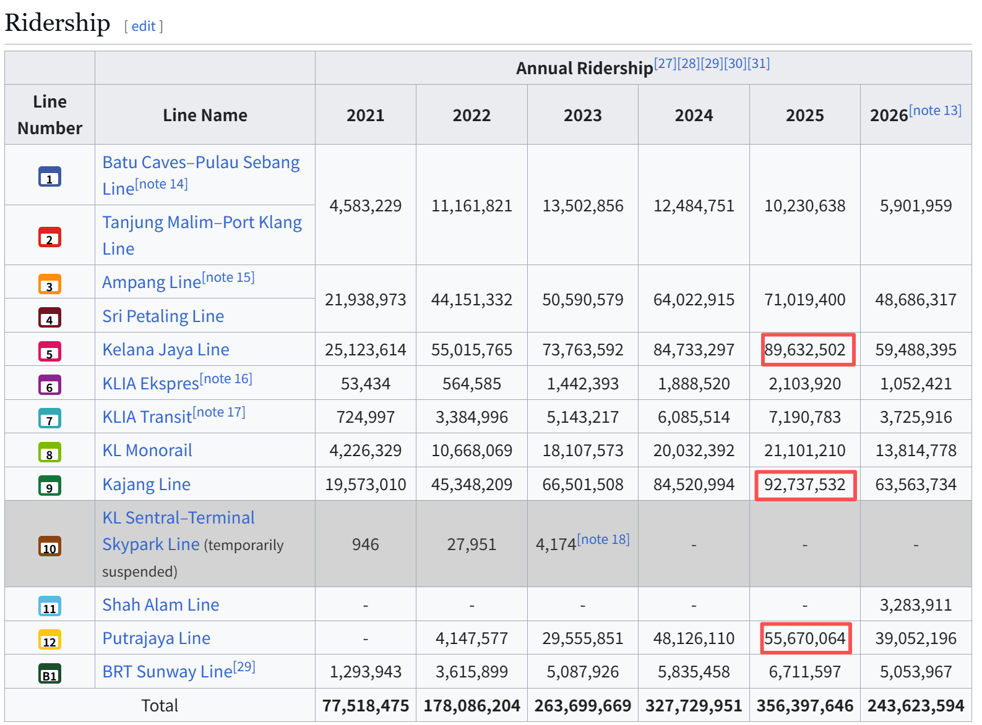982x725 pixels.
Task: Click note 18 next to 4,174 value
Action: pos(603,539)
